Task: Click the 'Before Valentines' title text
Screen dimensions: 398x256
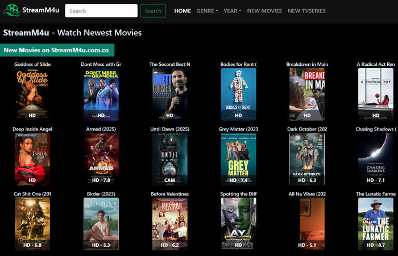Action: point(170,194)
